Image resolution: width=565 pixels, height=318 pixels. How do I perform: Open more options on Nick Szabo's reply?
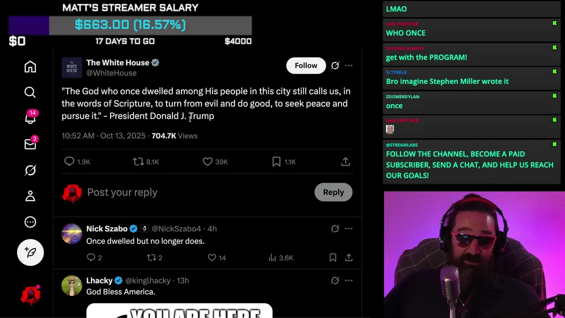pyautogui.click(x=349, y=228)
